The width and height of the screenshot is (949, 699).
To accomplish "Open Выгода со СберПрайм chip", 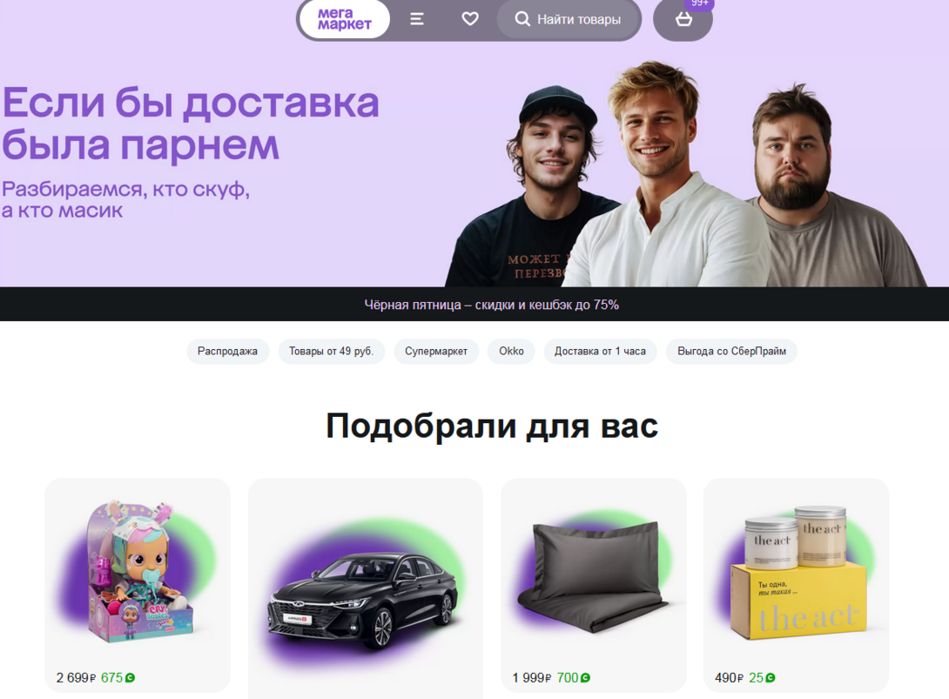I will pyautogui.click(x=731, y=351).
